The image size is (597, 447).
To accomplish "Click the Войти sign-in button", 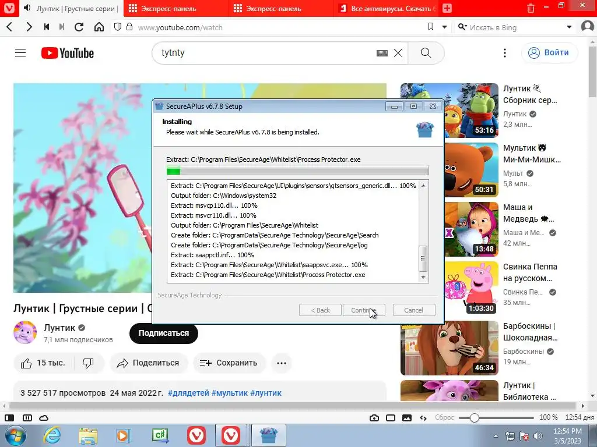I will 549,52.
